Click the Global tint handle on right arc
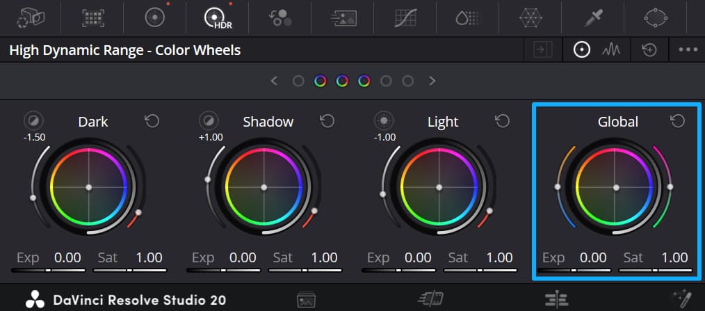 coord(670,186)
